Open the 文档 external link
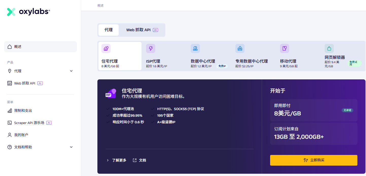This screenshot has height=176, width=366. pos(140,160)
